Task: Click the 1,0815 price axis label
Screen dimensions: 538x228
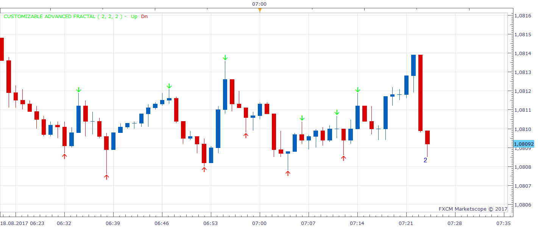Action: [522, 34]
